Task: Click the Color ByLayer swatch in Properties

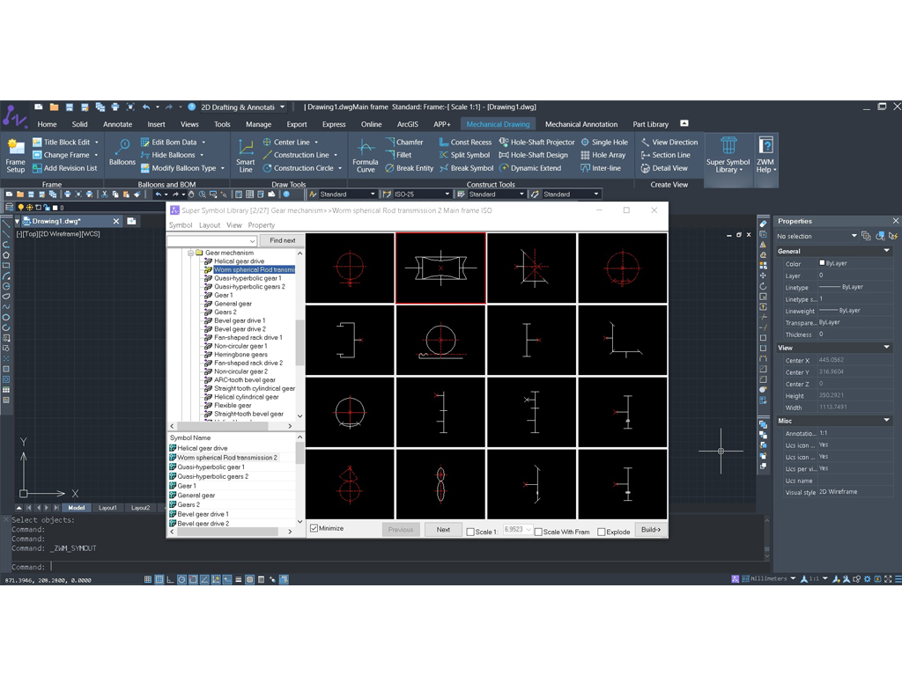Action: click(x=823, y=263)
